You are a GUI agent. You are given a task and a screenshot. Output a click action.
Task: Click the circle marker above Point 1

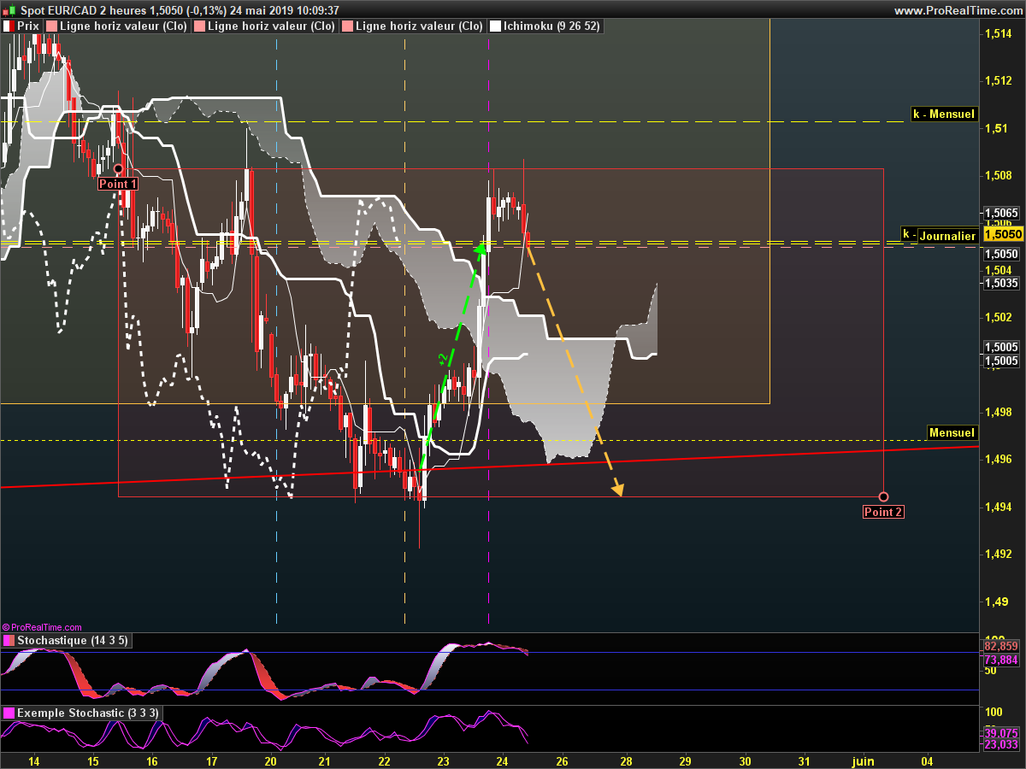(118, 169)
